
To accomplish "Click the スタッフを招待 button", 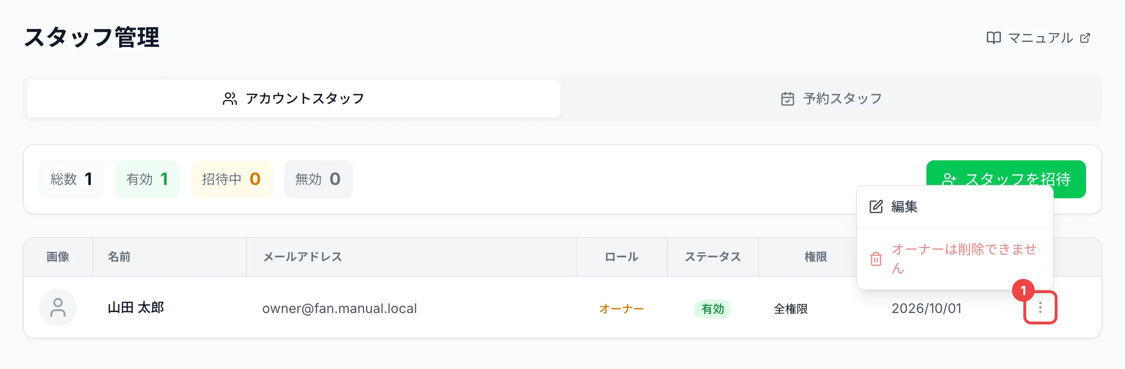I will click(x=1006, y=174).
